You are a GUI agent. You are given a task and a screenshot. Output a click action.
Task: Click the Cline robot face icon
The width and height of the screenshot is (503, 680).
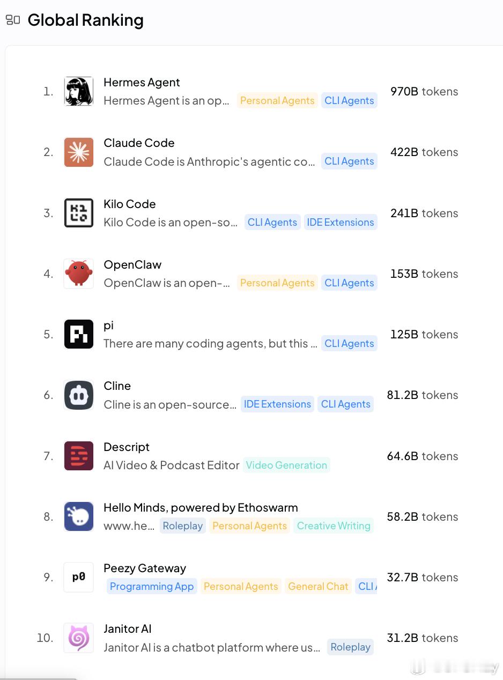click(x=79, y=395)
